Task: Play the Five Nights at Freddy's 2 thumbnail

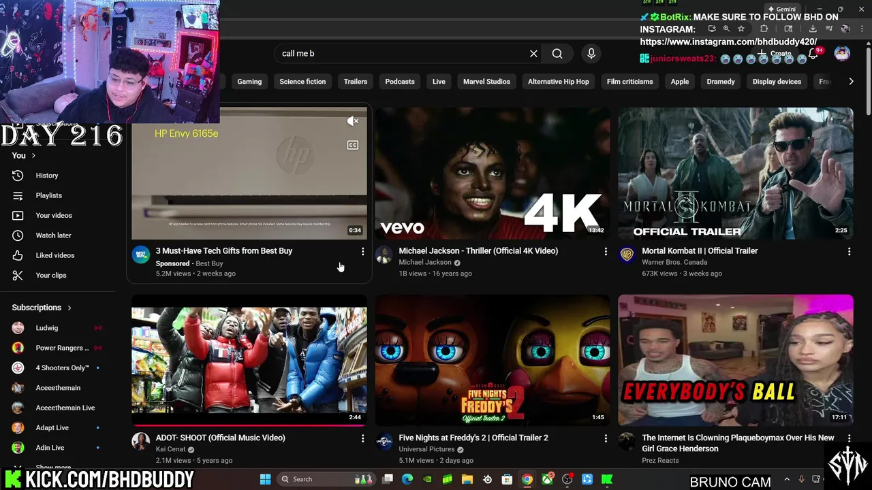Action: click(x=493, y=361)
